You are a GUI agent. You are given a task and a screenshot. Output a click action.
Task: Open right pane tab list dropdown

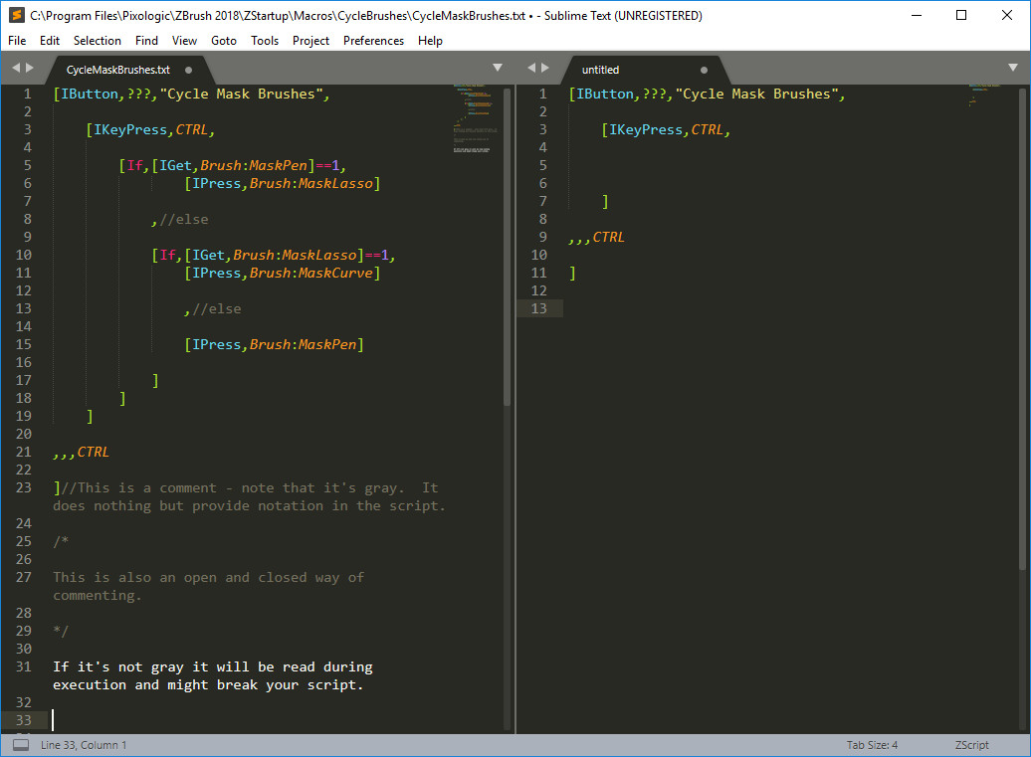tap(1013, 68)
